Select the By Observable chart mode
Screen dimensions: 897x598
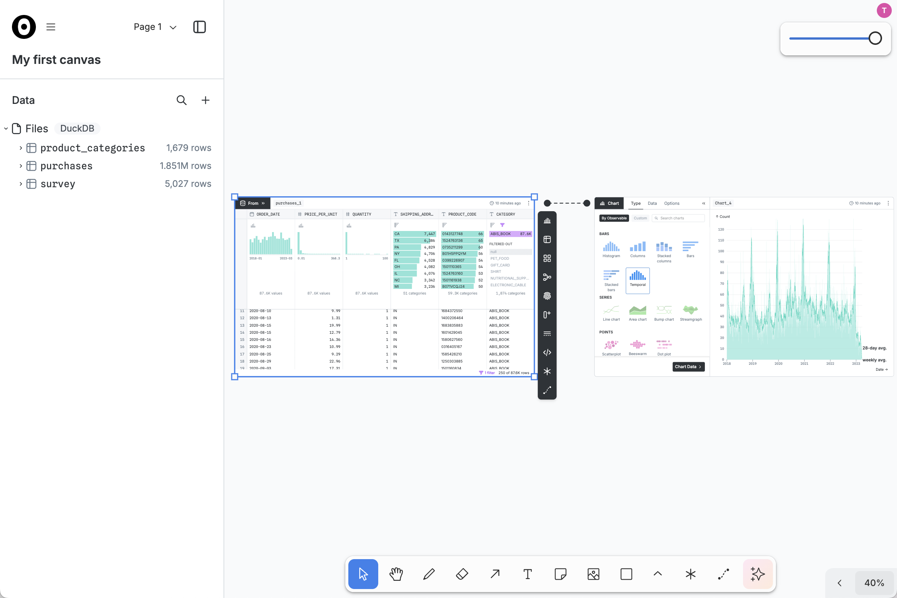click(x=614, y=218)
